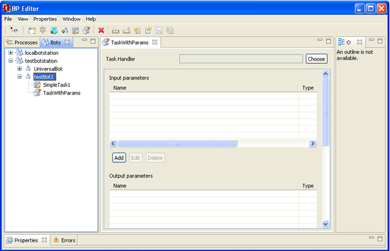Click the red X delete toolbar icon
The image size is (390, 251).
[101, 30]
